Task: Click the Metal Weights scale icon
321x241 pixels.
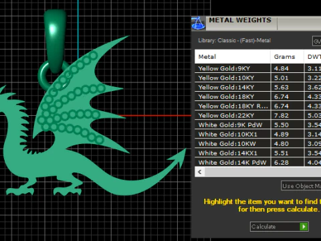Action: [198, 23]
